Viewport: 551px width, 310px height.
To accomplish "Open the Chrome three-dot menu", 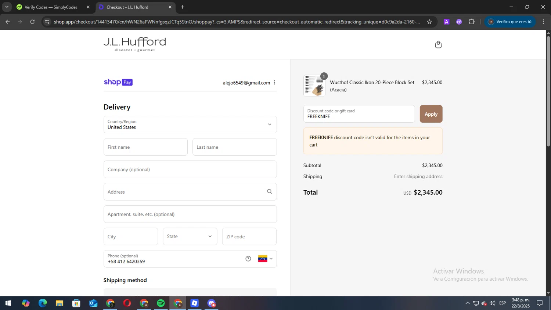I will click(x=543, y=22).
